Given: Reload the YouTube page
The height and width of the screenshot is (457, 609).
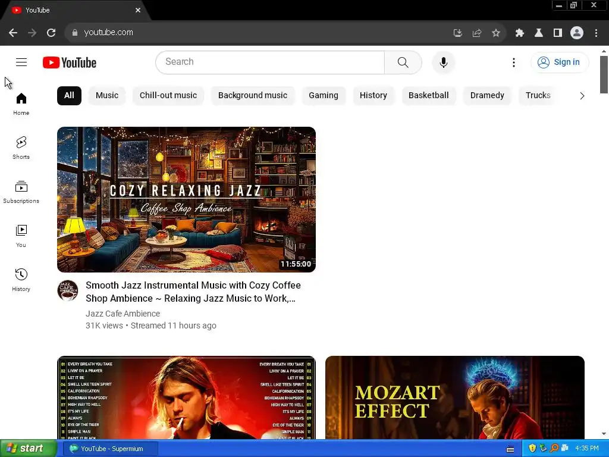Looking at the screenshot, I should 51,33.
